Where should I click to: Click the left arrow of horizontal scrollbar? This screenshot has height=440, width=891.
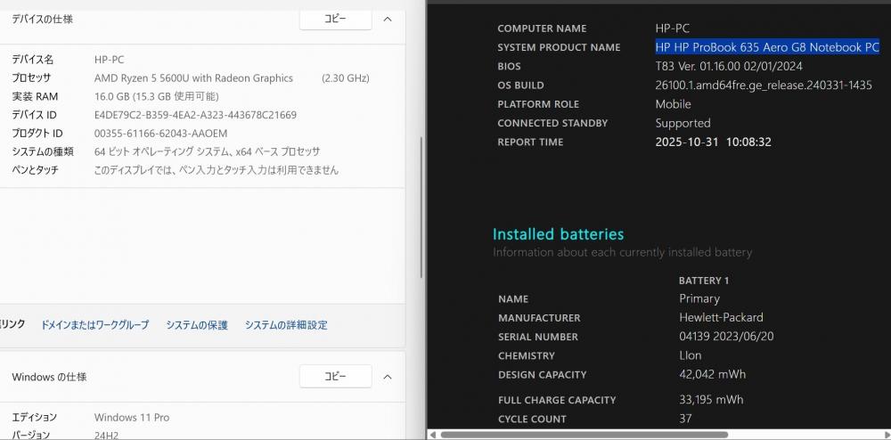tap(433, 435)
